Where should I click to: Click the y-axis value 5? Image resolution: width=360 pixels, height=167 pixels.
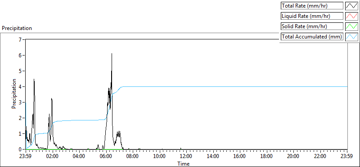[20, 71]
